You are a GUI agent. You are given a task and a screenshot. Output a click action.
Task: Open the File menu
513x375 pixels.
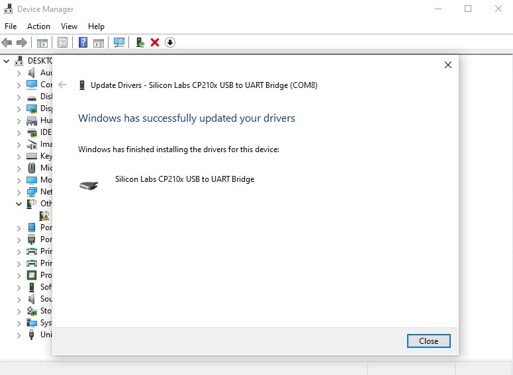tap(11, 26)
